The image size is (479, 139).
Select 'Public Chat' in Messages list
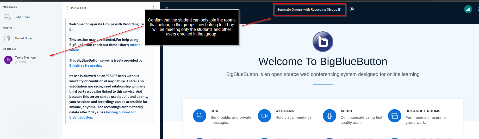click(22, 17)
